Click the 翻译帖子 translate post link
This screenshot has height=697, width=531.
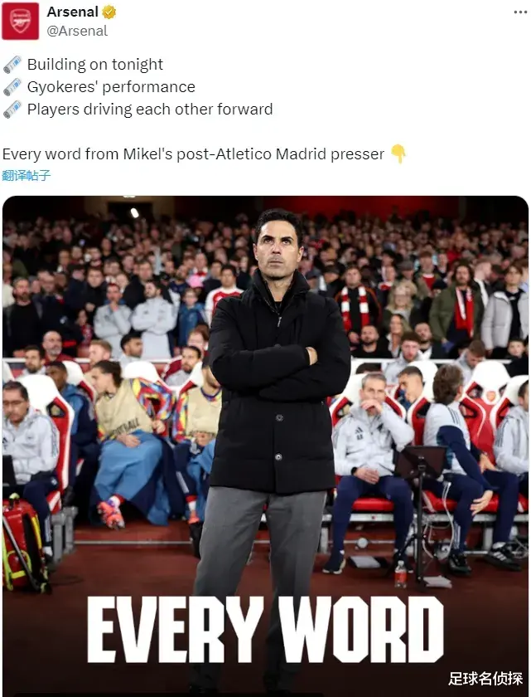click(27, 175)
